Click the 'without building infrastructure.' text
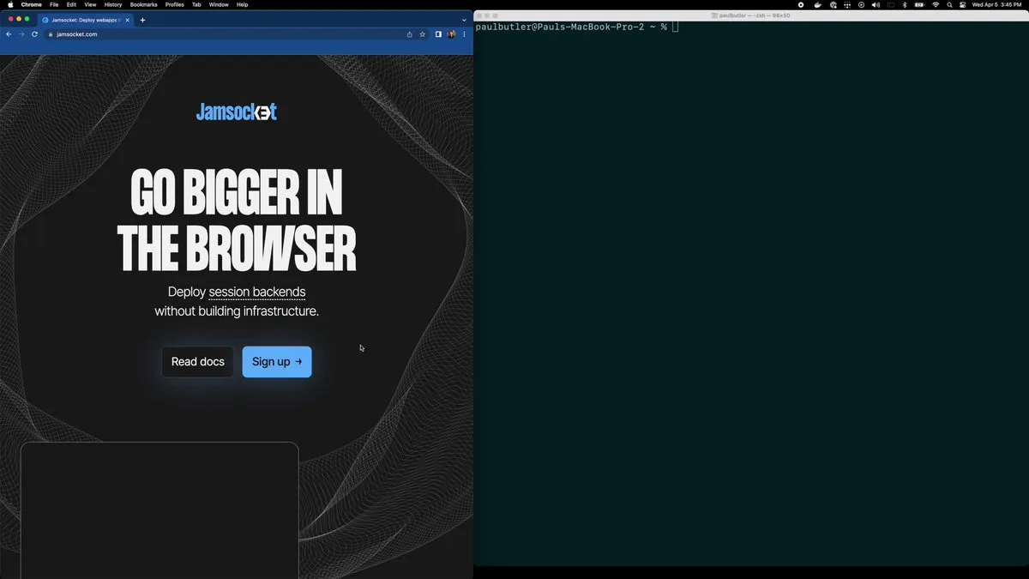Screen dimensions: 1029x579 point(237,311)
